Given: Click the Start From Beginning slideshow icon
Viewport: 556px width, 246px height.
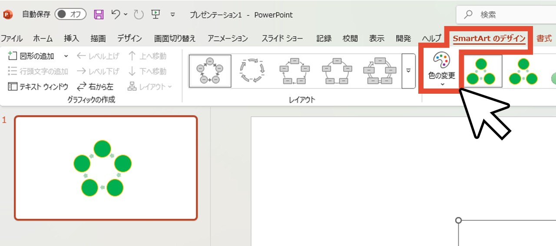Looking at the screenshot, I should [156, 15].
